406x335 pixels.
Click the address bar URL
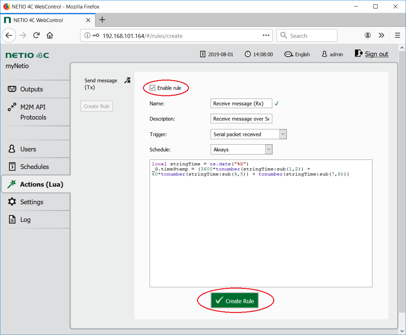click(x=143, y=36)
